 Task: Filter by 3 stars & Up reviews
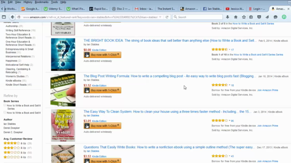(x=18, y=148)
